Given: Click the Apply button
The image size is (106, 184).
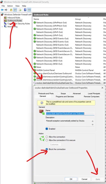Looking at the screenshot, I should coord(98,179).
